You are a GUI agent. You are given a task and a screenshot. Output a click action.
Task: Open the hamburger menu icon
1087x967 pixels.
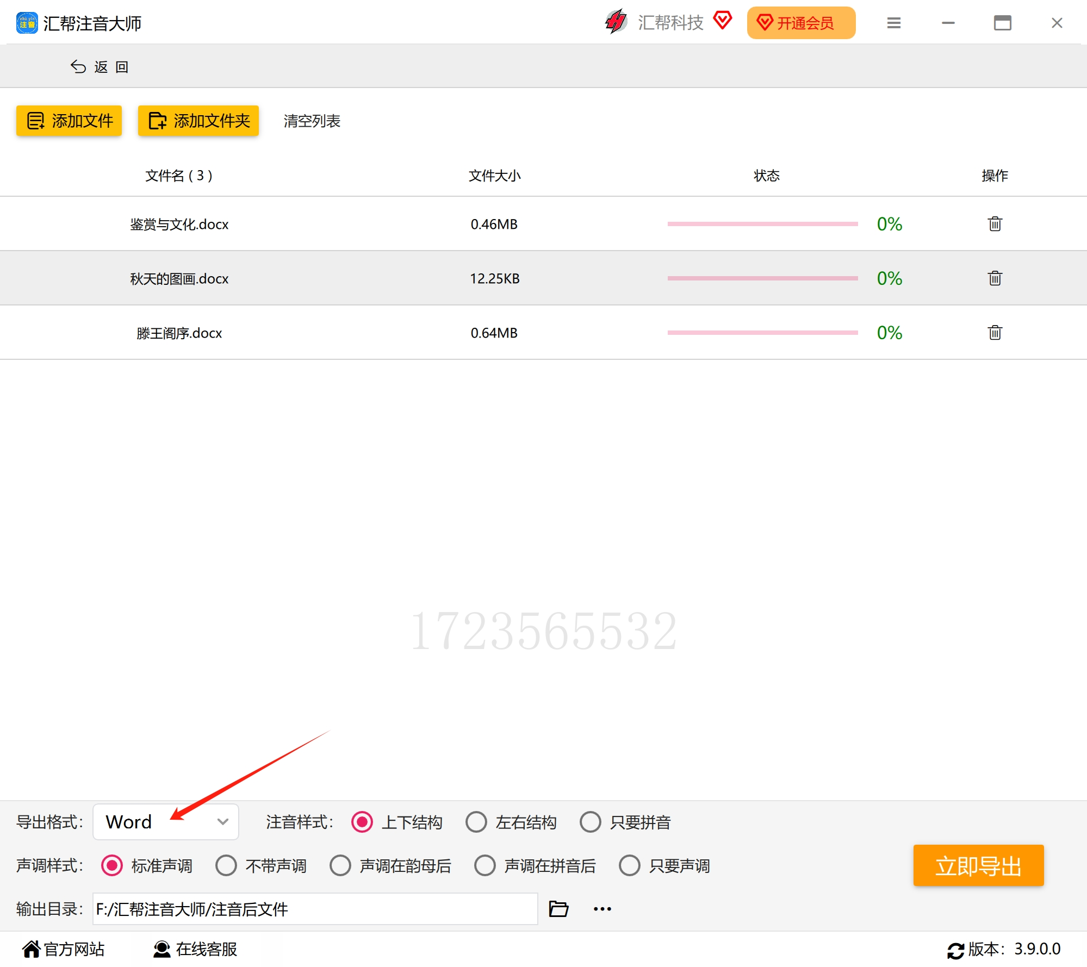coord(894,23)
